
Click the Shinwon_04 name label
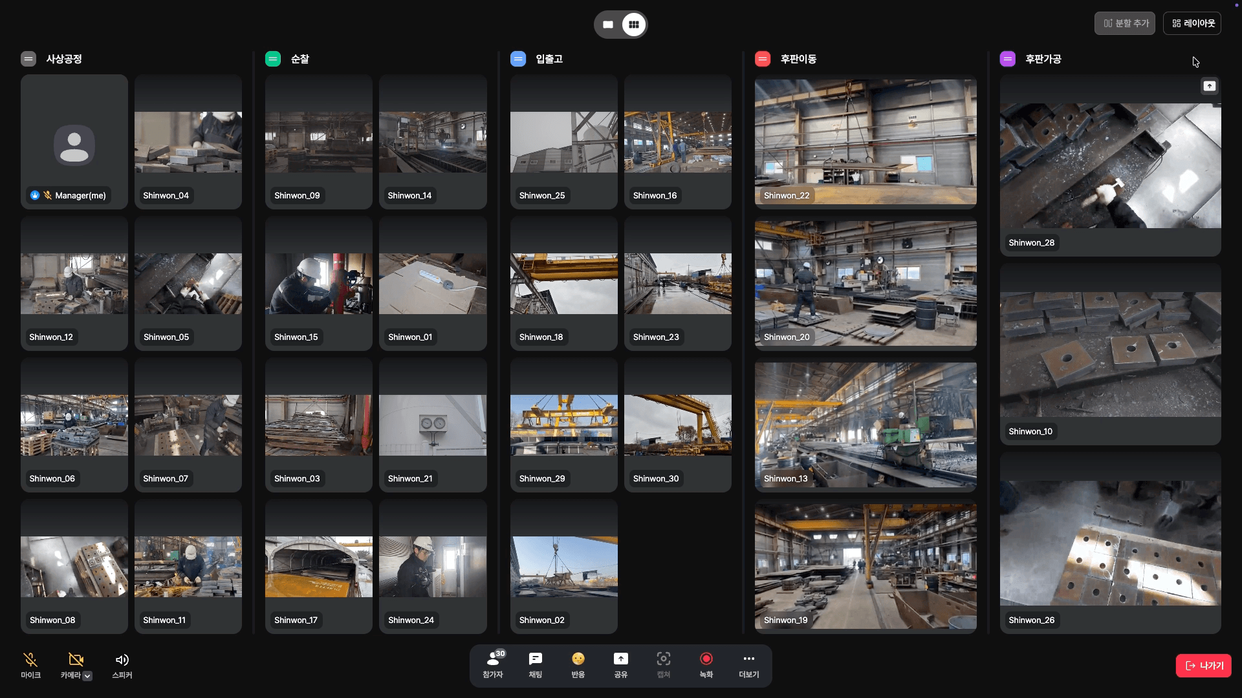tap(166, 196)
